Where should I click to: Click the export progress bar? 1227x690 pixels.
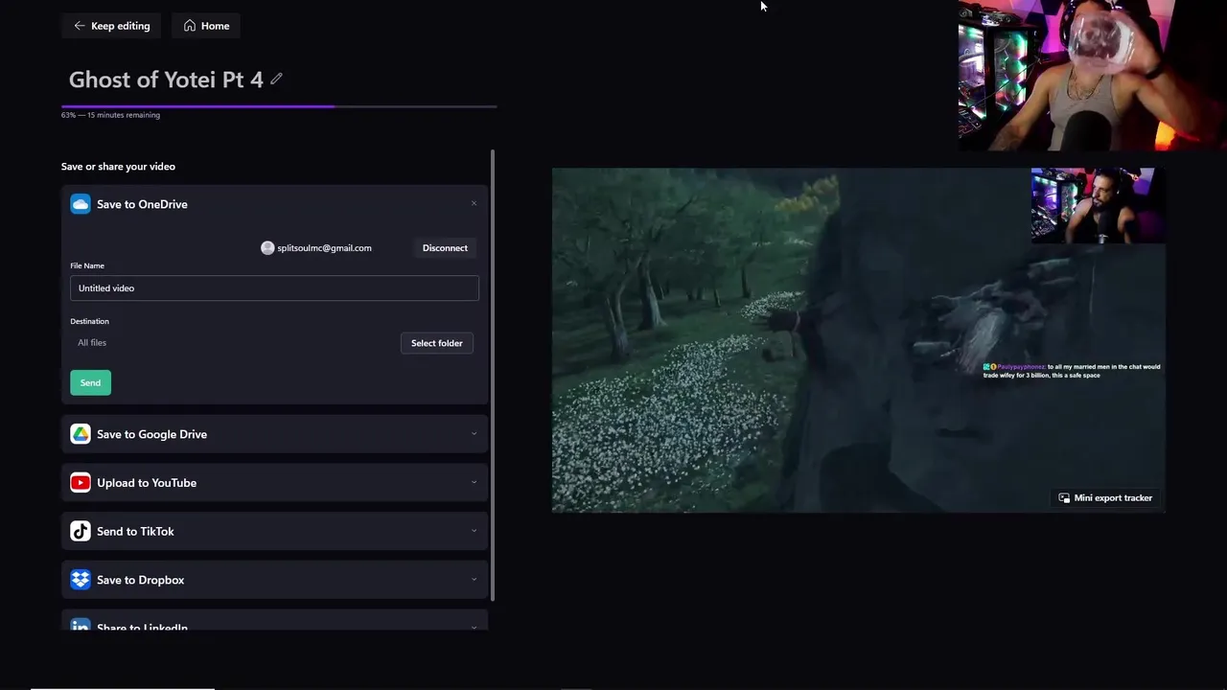click(x=279, y=106)
